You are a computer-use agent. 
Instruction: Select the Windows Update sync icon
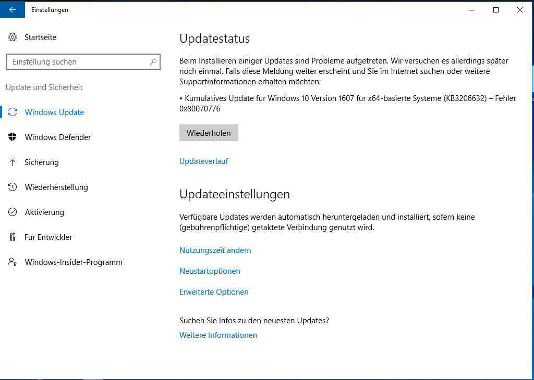click(13, 112)
